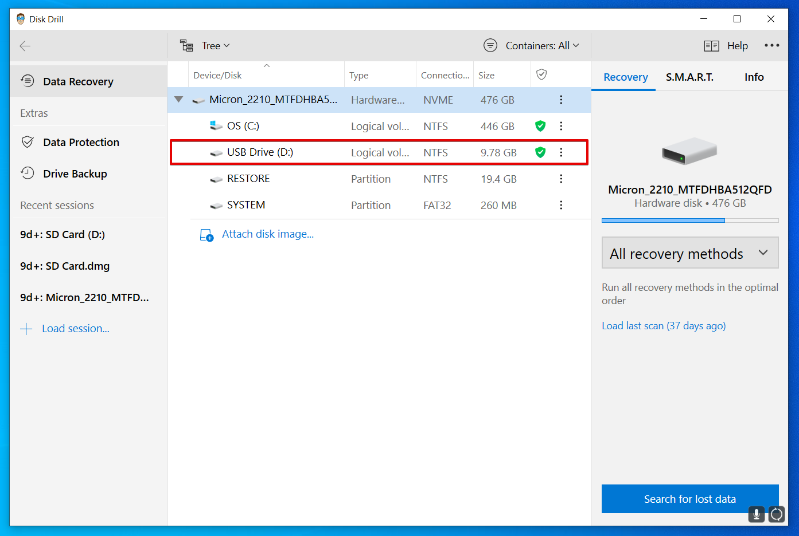Open the three-dot more options menu

tap(771, 45)
